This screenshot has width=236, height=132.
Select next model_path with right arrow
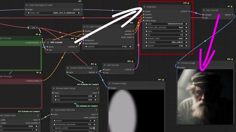coord(79,13)
